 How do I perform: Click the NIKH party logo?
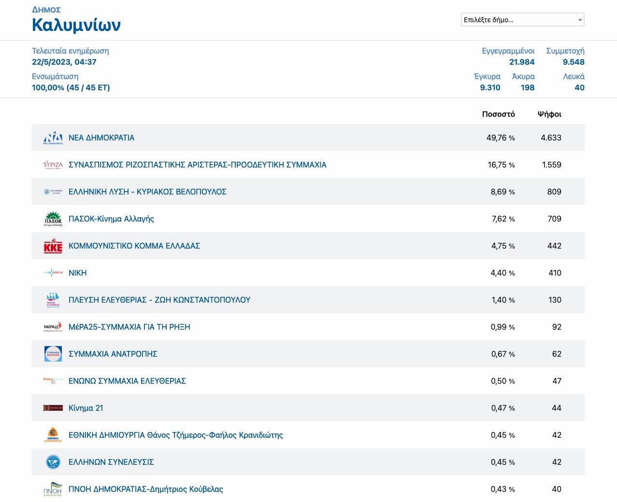click(x=53, y=273)
